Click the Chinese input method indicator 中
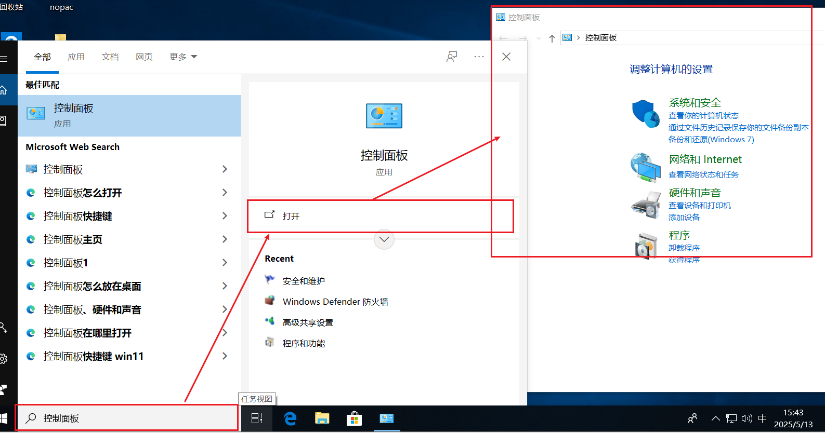Image resolution: width=825 pixels, height=433 pixels. 763,418
